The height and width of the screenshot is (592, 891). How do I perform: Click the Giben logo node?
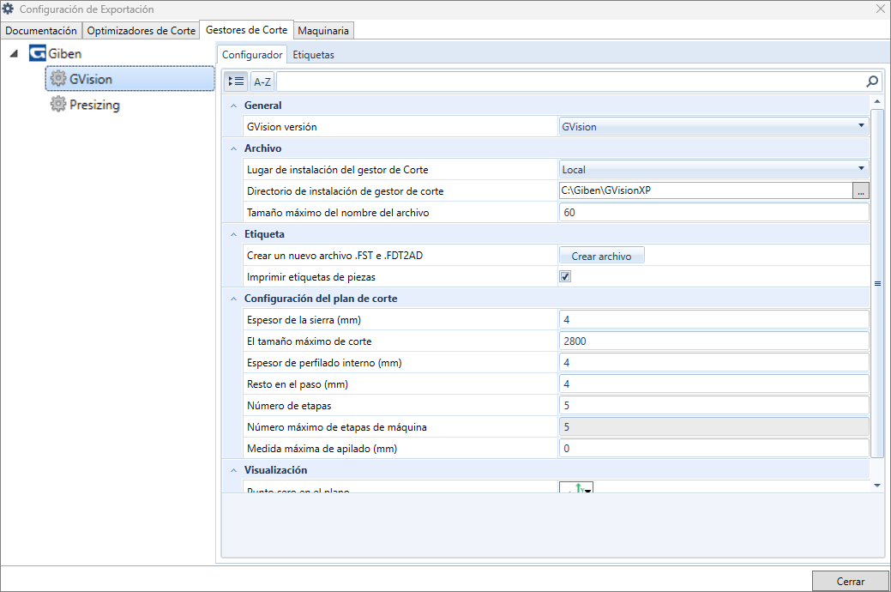pos(38,53)
